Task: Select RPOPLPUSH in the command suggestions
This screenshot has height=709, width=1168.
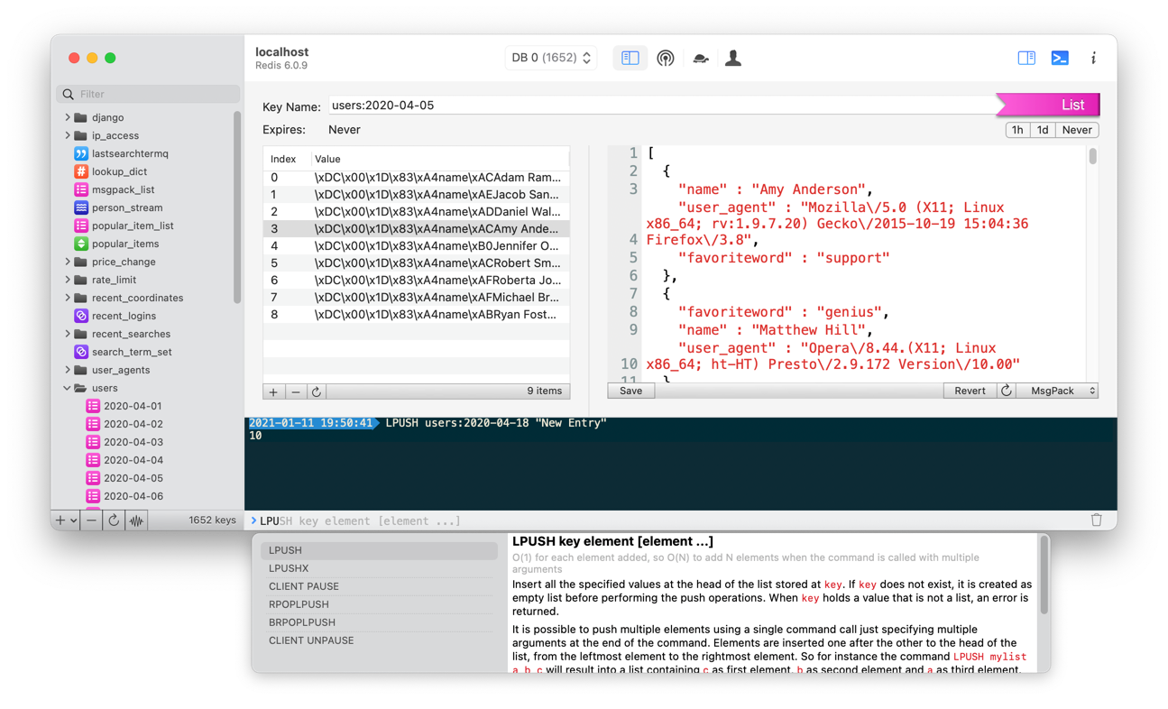Action: pyautogui.click(x=299, y=604)
